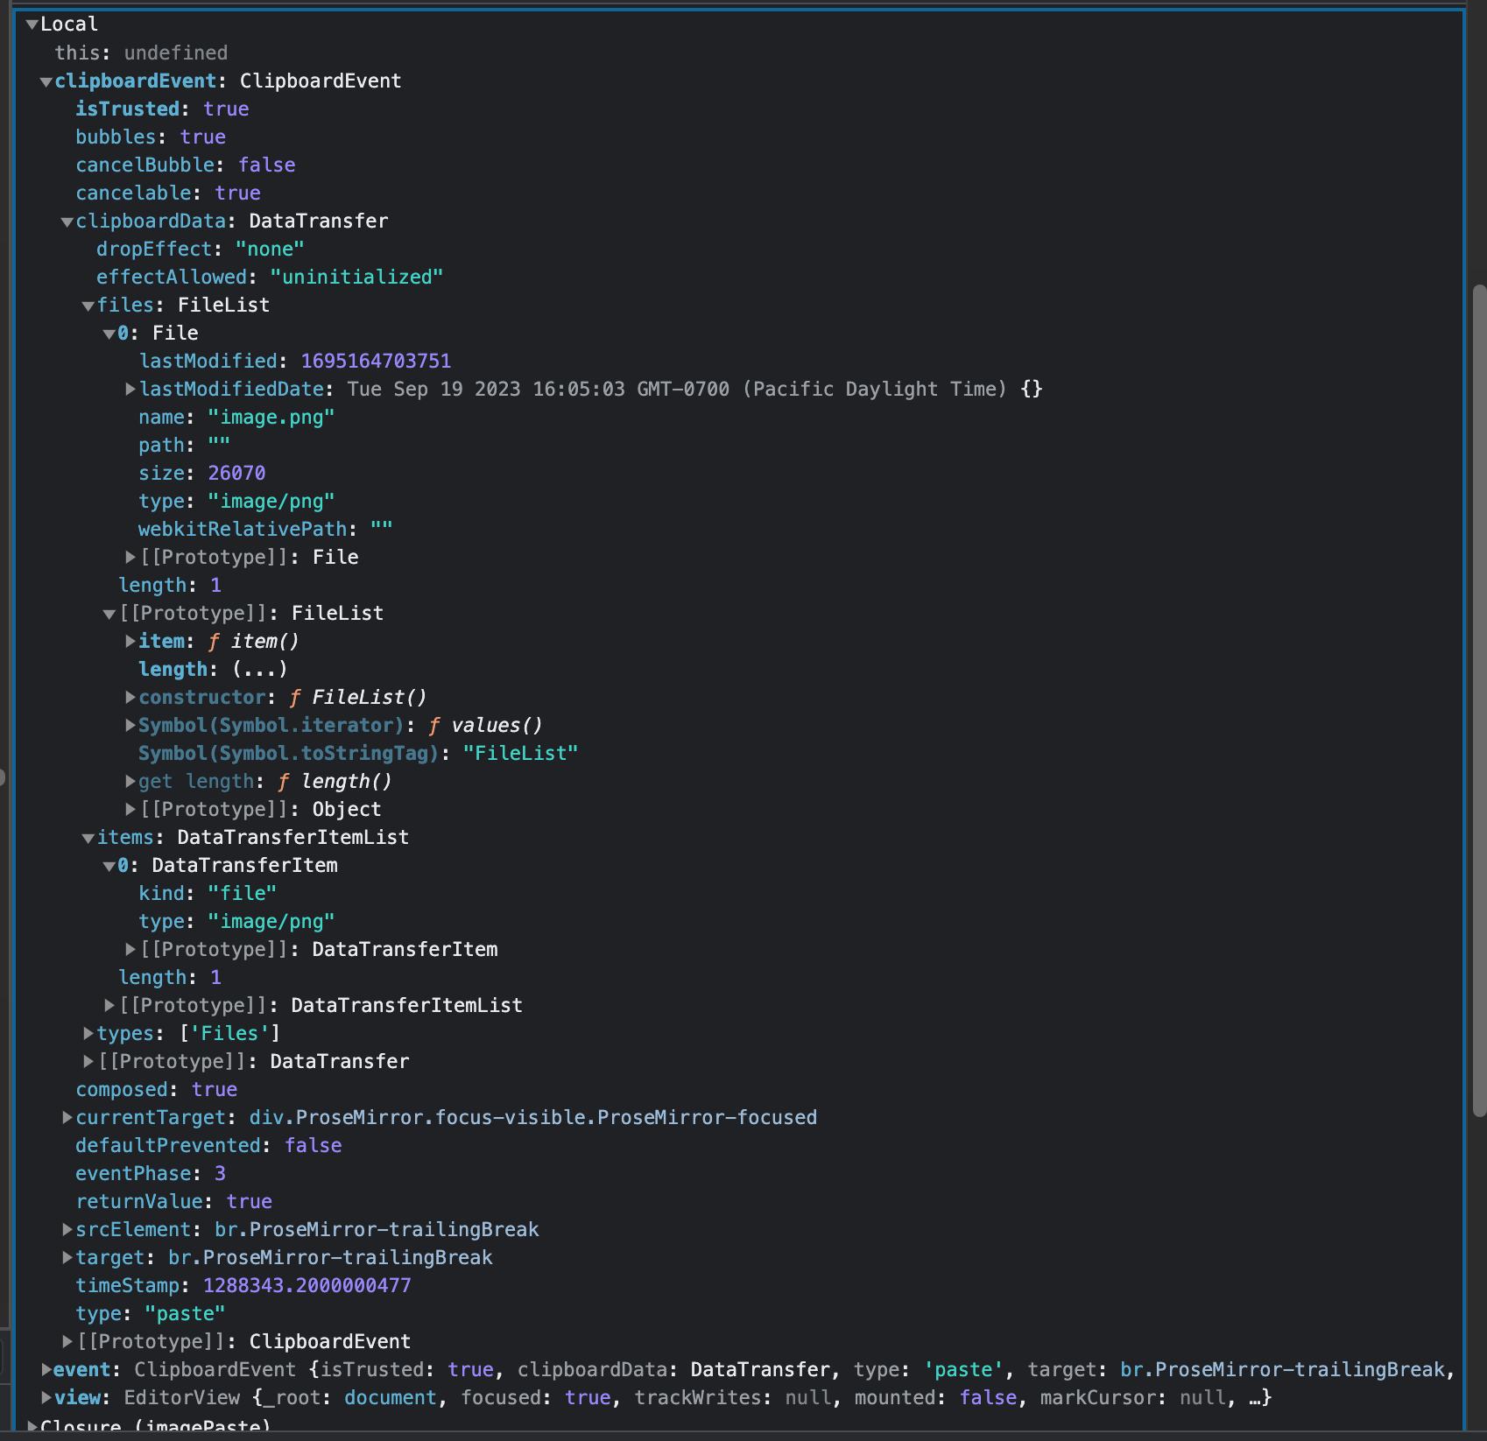Image resolution: width=1487 pixels, height=1441 pixels.
Task: Collapse the files FileList property
Action: pyautogui.click(x=87, y=305)
